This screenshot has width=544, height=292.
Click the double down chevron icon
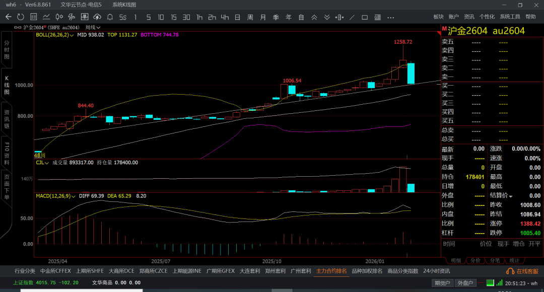tap(327, 17)
